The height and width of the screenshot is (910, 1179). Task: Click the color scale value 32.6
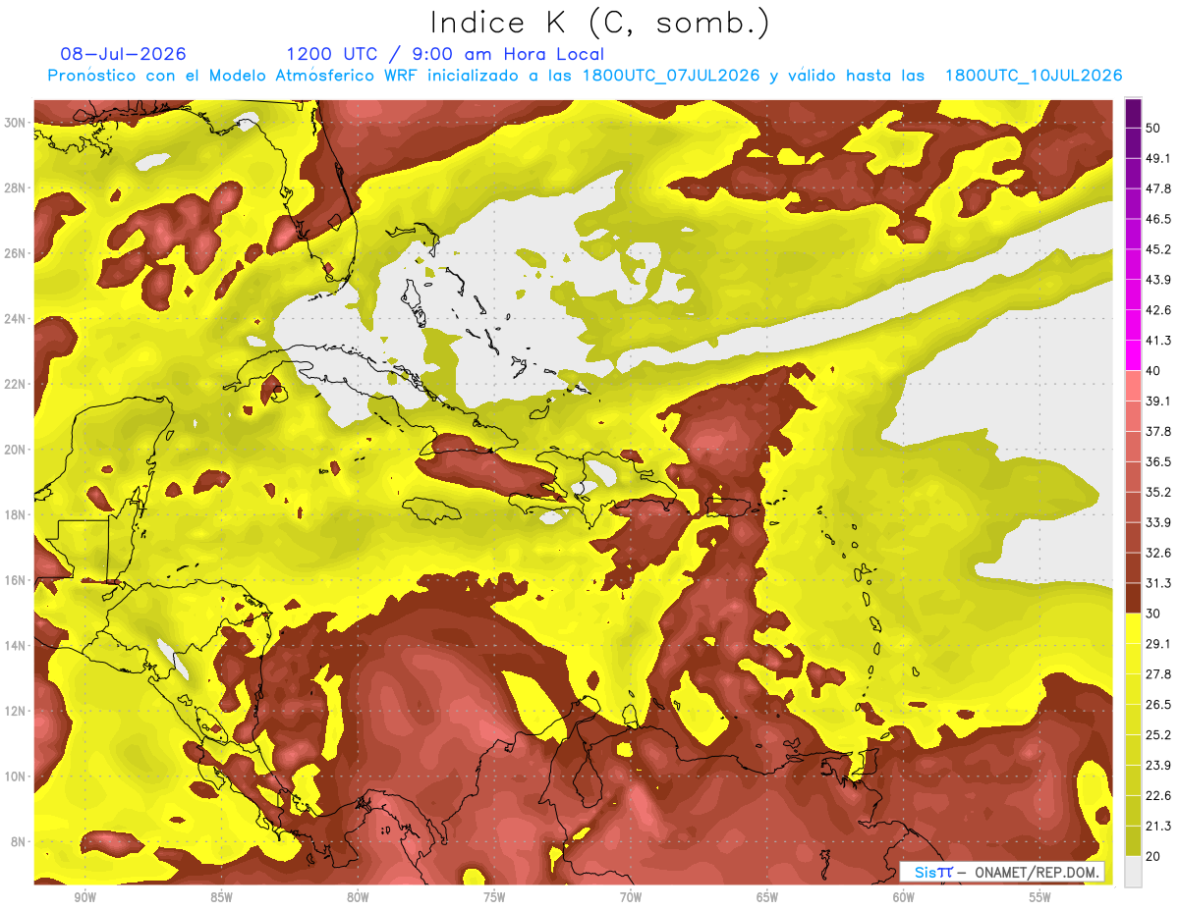tap(1157, 553)
